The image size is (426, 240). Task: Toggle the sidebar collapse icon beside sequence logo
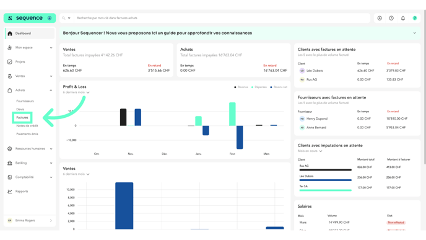(50, 18)
